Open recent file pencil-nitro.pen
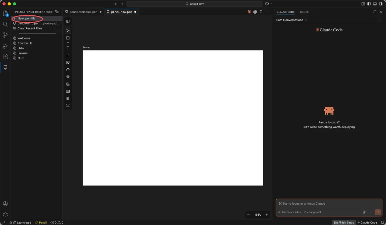This screenshot has height=225, width=386. [x=37, y=23]
